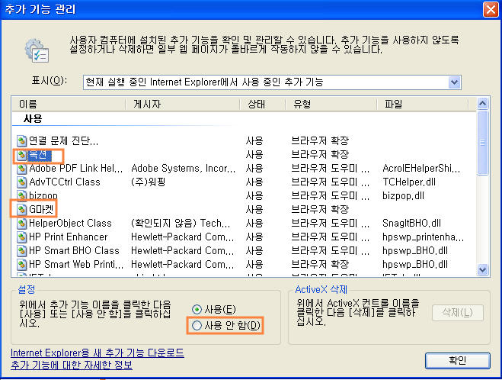Click the 사용 group header in list
The width and height of the screenshot is (502, 380).
click(x=33, y=119)
